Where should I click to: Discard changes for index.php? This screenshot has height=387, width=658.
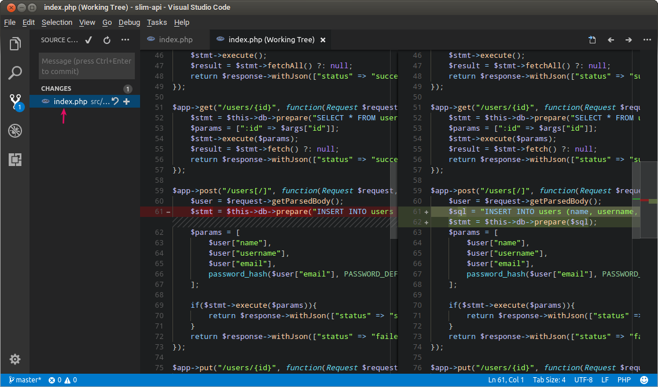click(x=115, y=101)
